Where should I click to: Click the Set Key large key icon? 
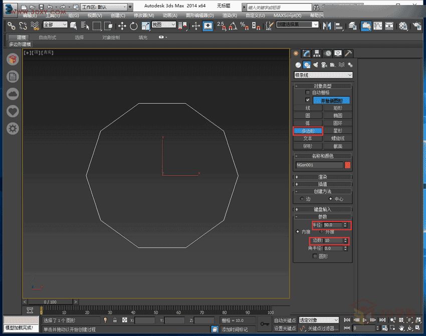coord(265,324)
